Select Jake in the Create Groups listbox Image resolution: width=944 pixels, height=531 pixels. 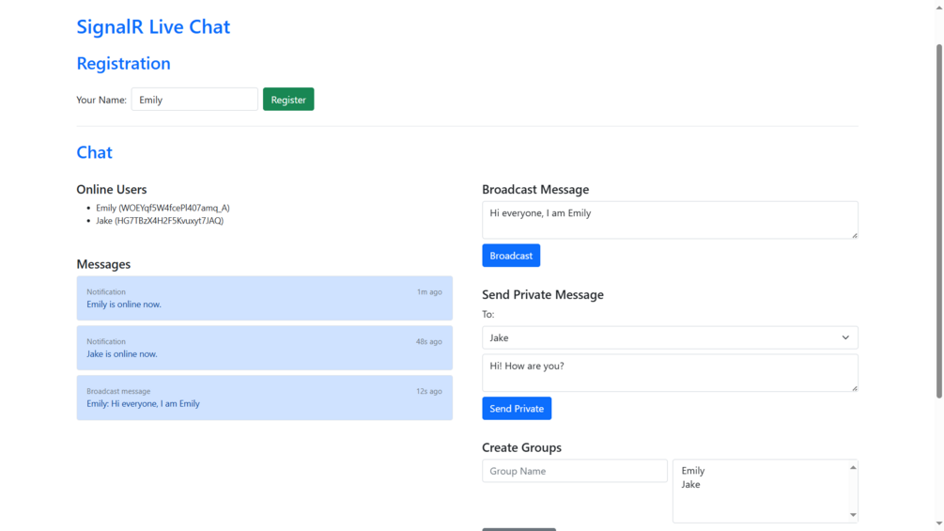[690, 485]
